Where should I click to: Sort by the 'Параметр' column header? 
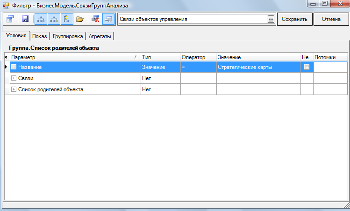coord(75,57)
